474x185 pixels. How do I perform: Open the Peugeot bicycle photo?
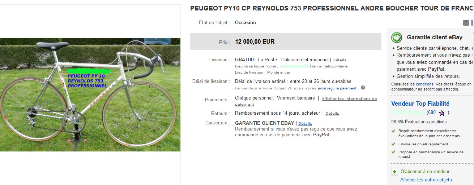90,94
